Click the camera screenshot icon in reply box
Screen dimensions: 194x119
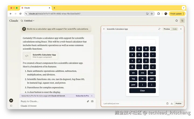click(x=92, y=101)
